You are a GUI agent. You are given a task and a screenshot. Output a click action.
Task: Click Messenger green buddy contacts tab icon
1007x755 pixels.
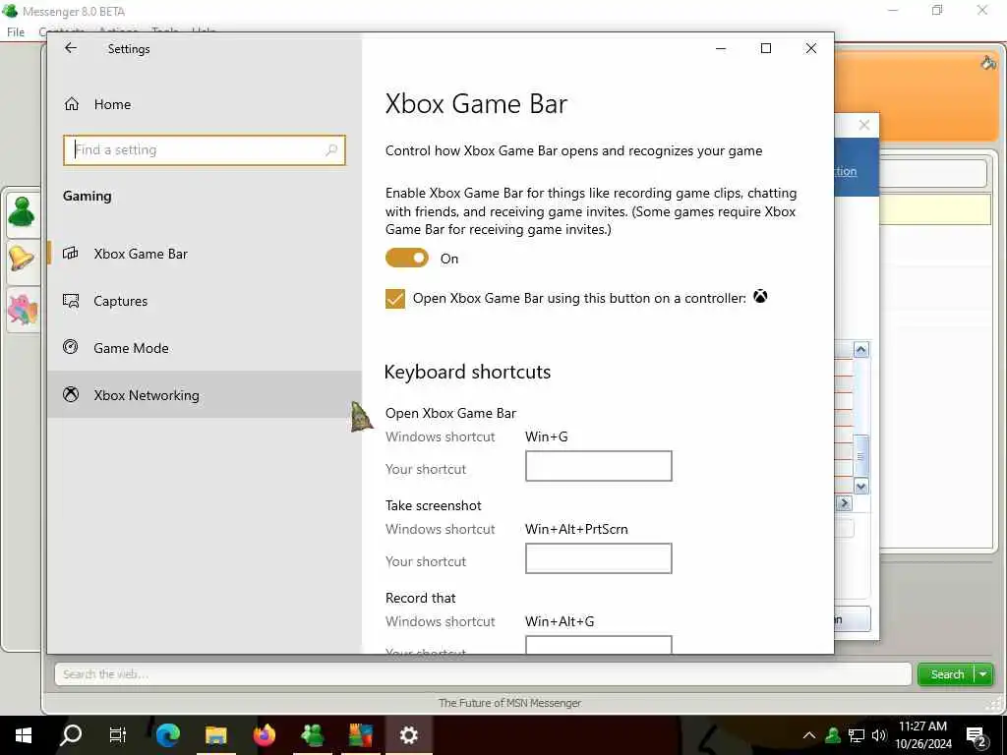[22, 211]
